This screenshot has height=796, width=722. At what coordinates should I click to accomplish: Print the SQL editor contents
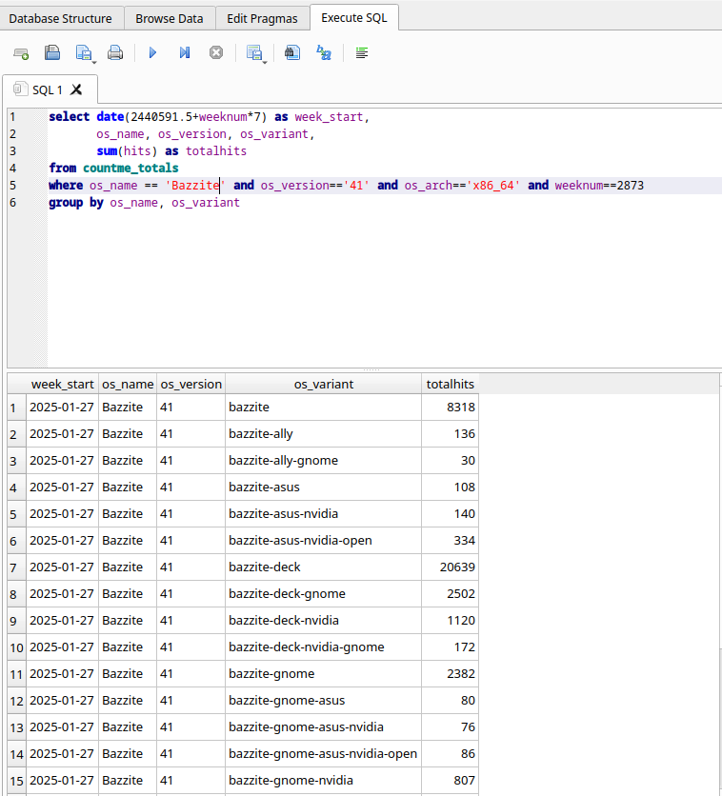point(115,53)
